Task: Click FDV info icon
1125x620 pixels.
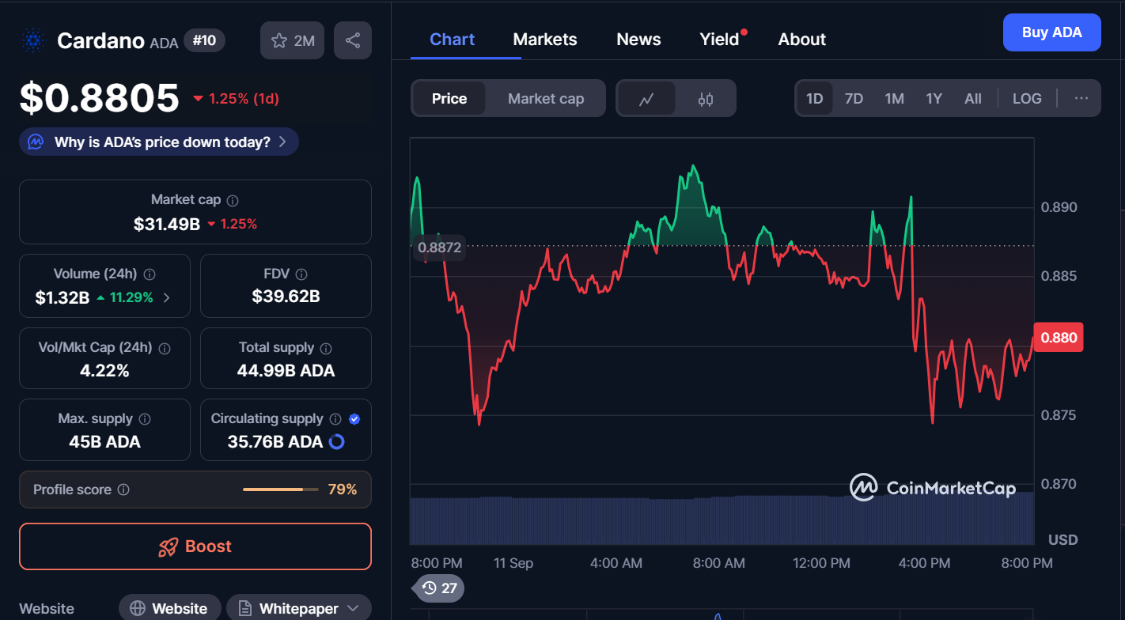Action: coord(301,274)
